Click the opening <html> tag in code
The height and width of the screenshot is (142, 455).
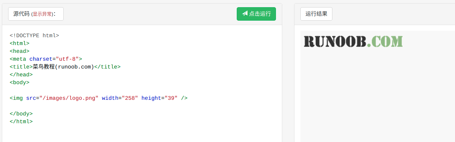pos(19,43)
